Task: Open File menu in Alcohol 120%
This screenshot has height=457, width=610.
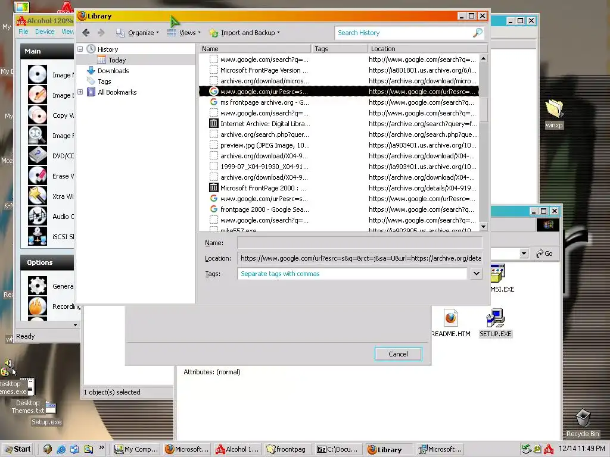Action: pos(23,32)
